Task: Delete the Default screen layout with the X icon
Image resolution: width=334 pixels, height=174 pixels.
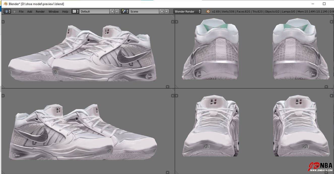Action: (117, 11)
